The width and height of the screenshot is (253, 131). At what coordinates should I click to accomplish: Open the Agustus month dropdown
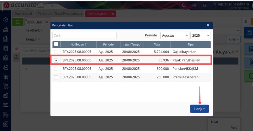[175, 35]
